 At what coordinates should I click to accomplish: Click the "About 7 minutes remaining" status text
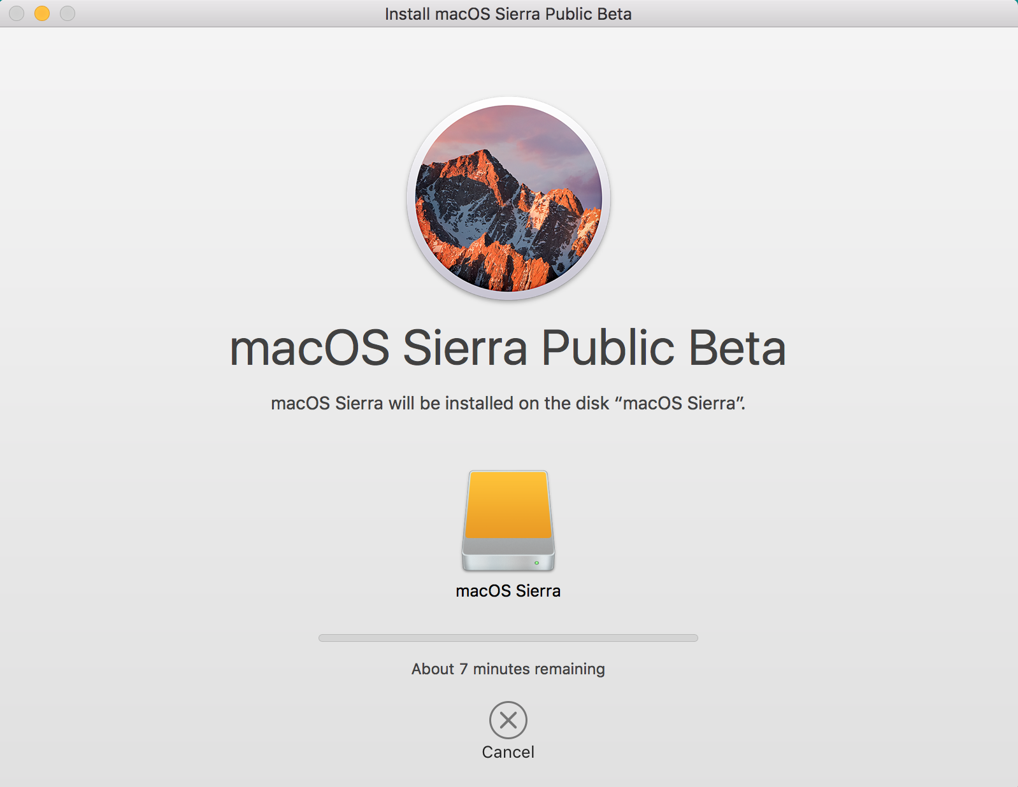click(508, 669)
